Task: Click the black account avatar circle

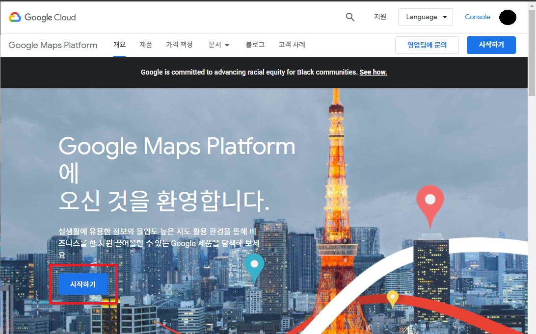Action: [508, 17]
